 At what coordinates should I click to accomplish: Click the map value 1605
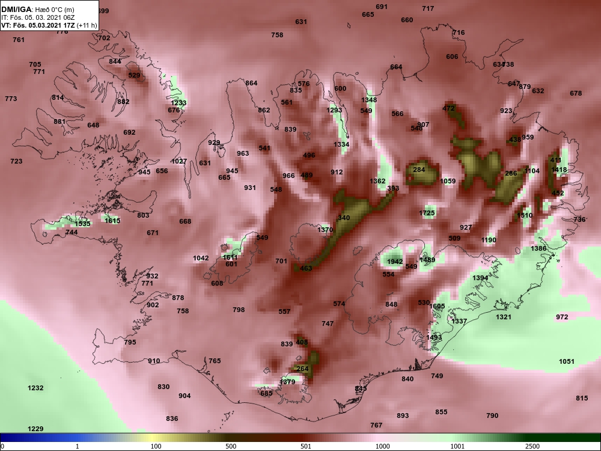437,306
